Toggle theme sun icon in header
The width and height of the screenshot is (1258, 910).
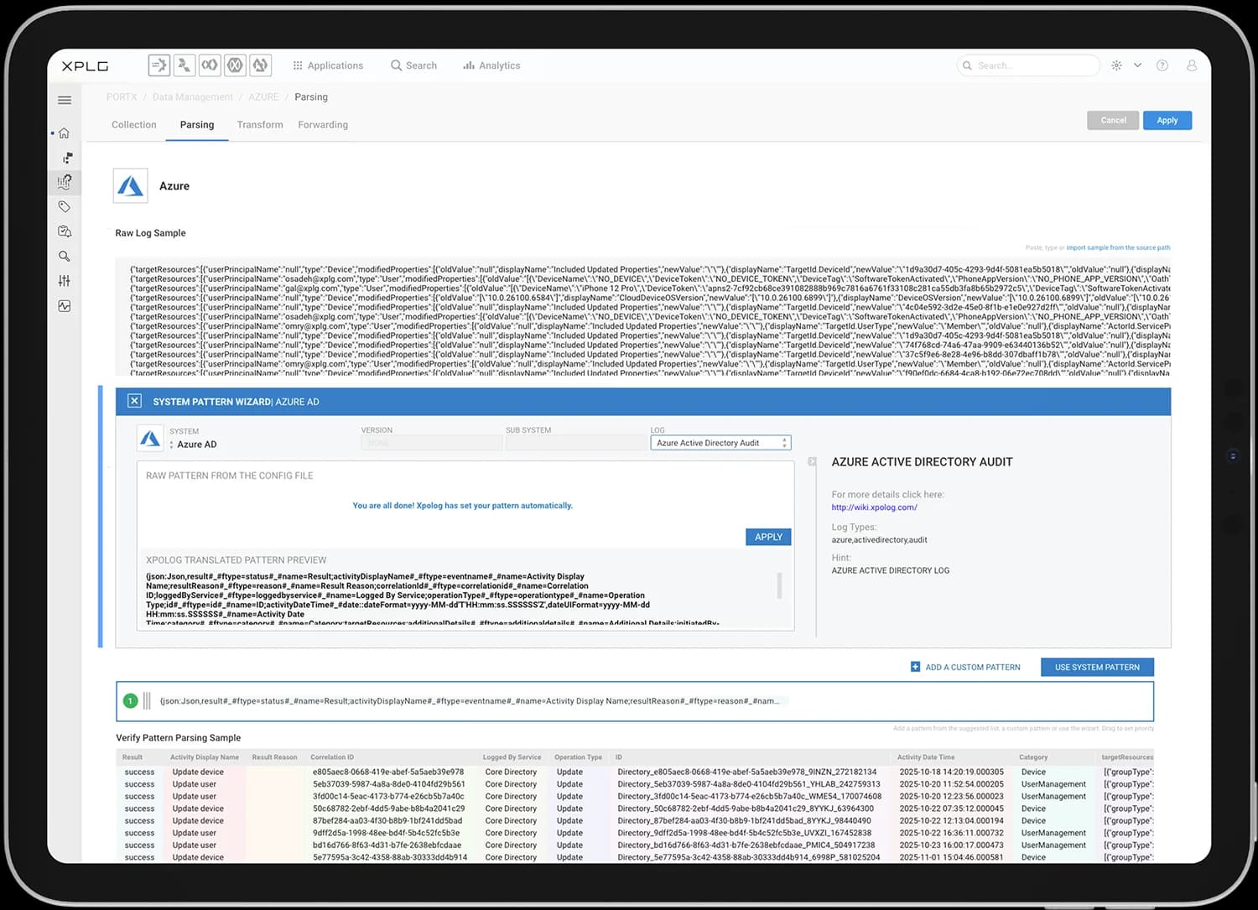1116,65
